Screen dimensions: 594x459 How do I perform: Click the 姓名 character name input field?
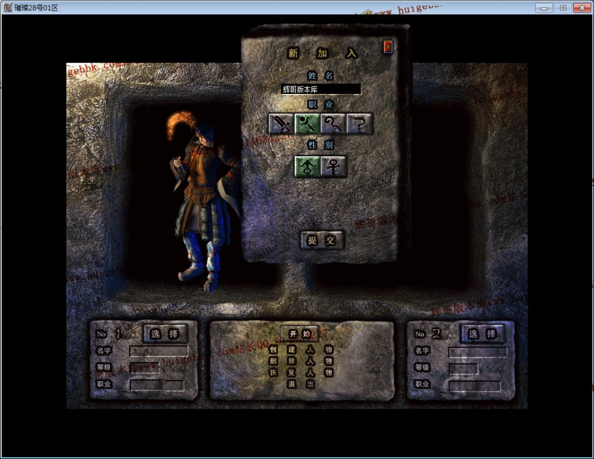point(320,90)
